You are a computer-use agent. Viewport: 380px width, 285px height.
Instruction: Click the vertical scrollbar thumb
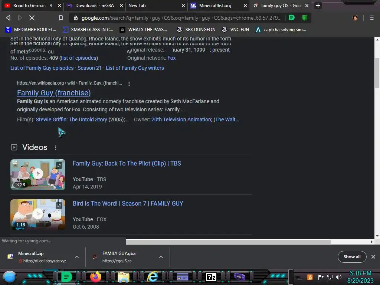(x=377, y=73)
